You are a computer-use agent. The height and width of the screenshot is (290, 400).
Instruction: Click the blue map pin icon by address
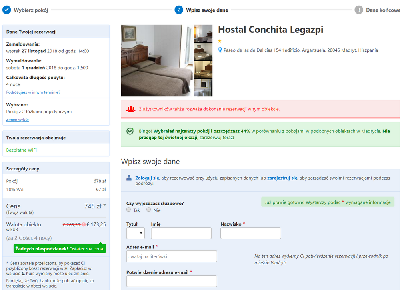220,50
